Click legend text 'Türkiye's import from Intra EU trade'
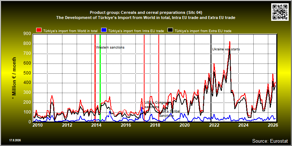292x146 pixels. pos(136,31)
